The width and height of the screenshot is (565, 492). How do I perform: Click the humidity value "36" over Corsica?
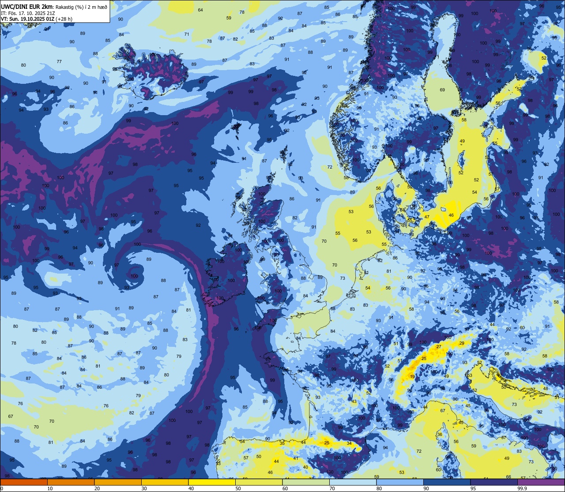440,435
